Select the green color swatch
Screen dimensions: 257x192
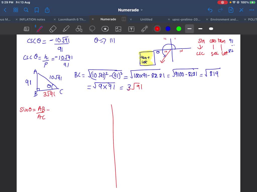[178, 28]
